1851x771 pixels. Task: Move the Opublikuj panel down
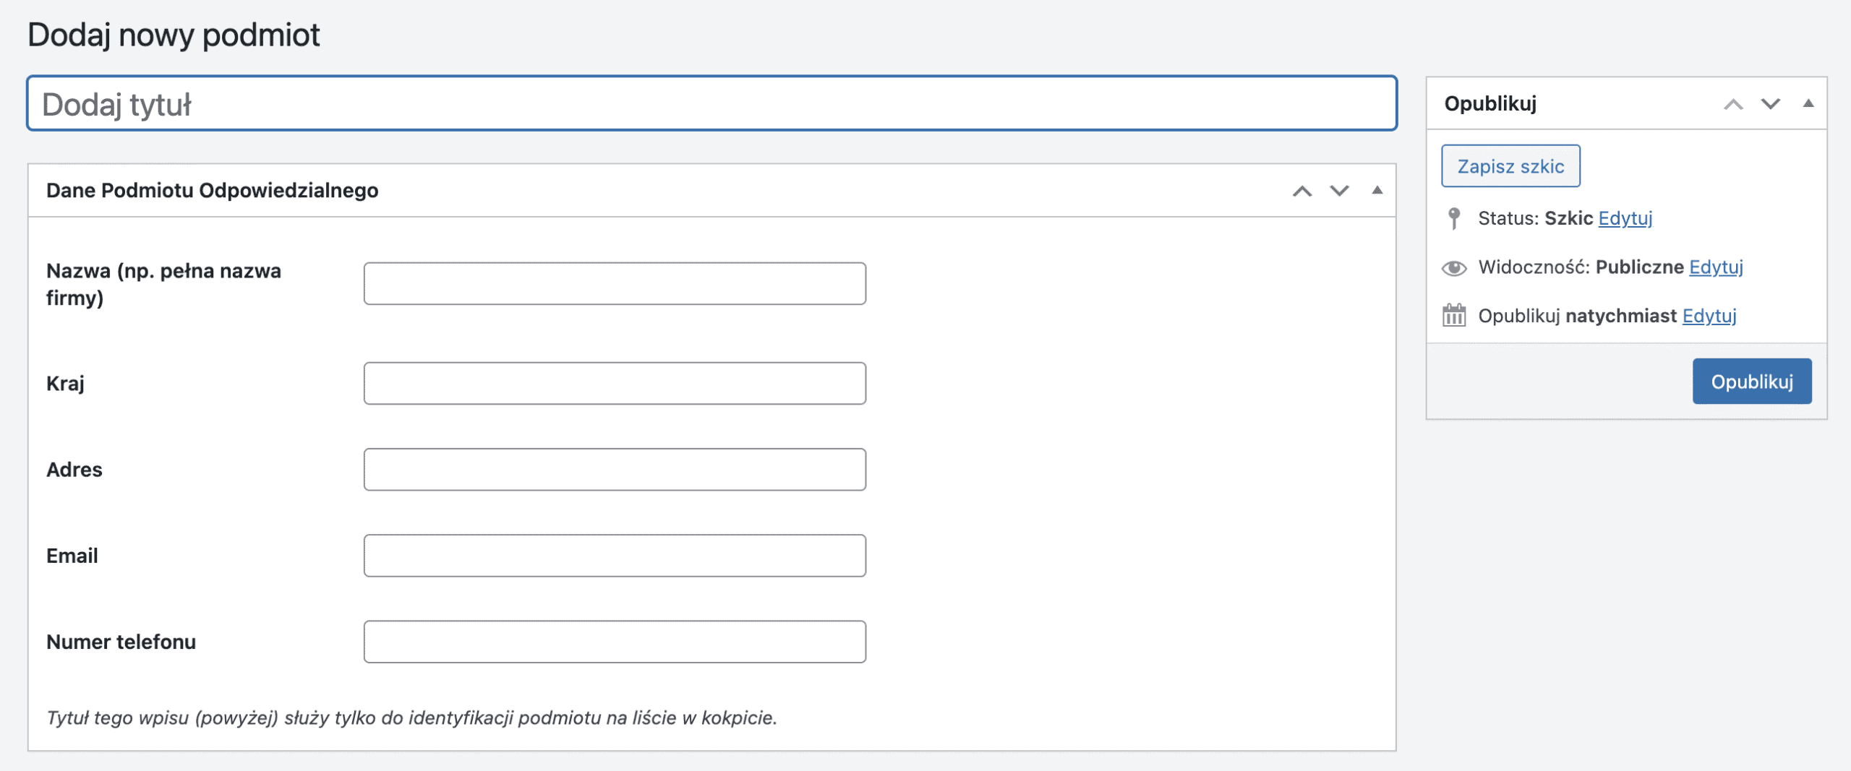click(x=1770, y=104)
